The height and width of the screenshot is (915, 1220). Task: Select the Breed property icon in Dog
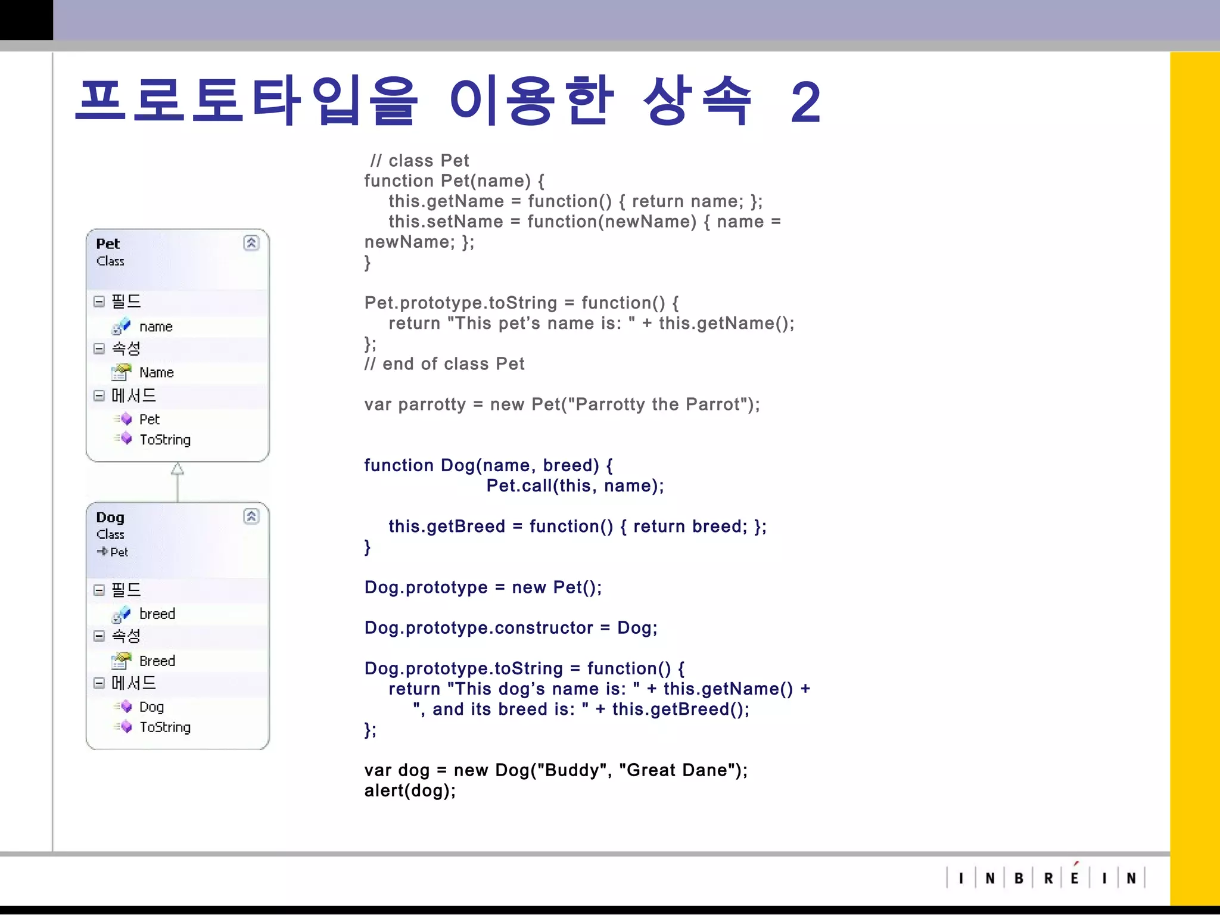[x=122, y=660]
